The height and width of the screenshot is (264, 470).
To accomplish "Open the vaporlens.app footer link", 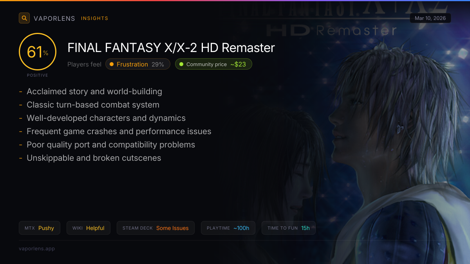I will 37,249.
